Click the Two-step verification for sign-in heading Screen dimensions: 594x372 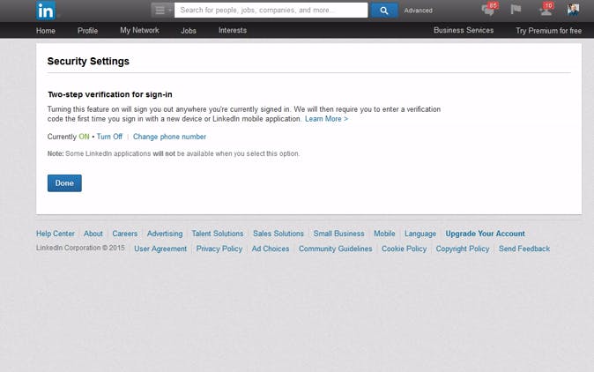coord(110,94)
